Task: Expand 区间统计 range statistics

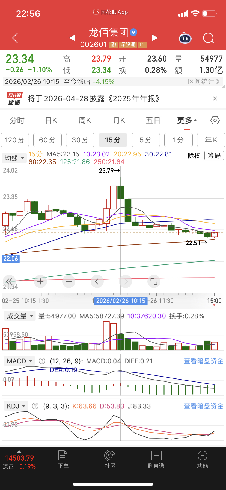Action: click(x=204, y=81)
